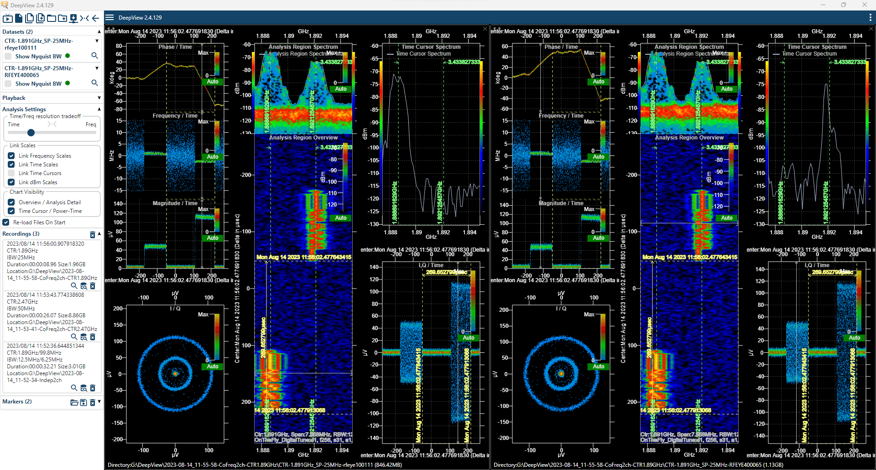Enable Show Nyquist BW for RFEYE400065

[8, 83]
